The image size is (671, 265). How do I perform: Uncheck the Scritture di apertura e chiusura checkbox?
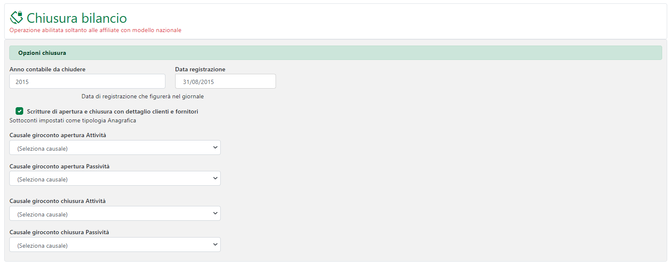pyautogui.click(x=19, y=111)
